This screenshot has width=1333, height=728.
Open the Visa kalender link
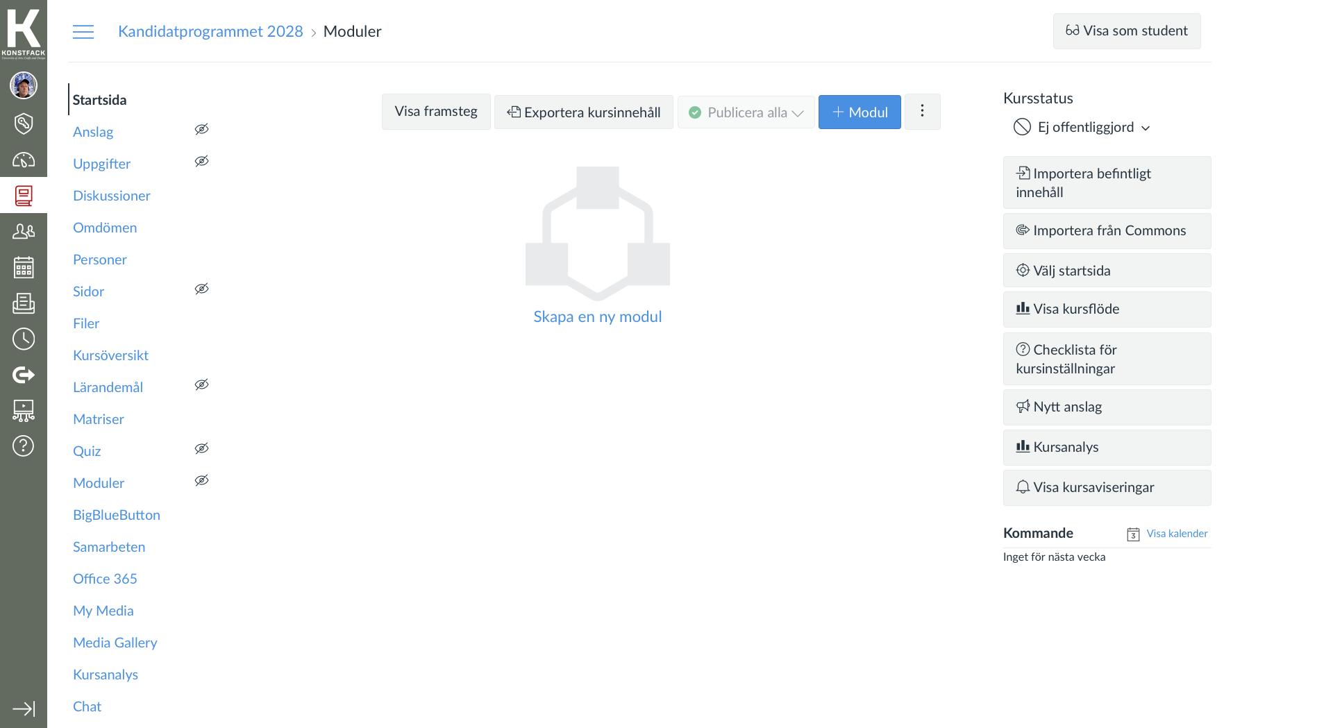[x=1177, y=534]
